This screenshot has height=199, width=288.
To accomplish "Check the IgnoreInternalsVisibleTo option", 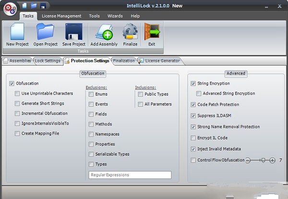I will [17, 123].
